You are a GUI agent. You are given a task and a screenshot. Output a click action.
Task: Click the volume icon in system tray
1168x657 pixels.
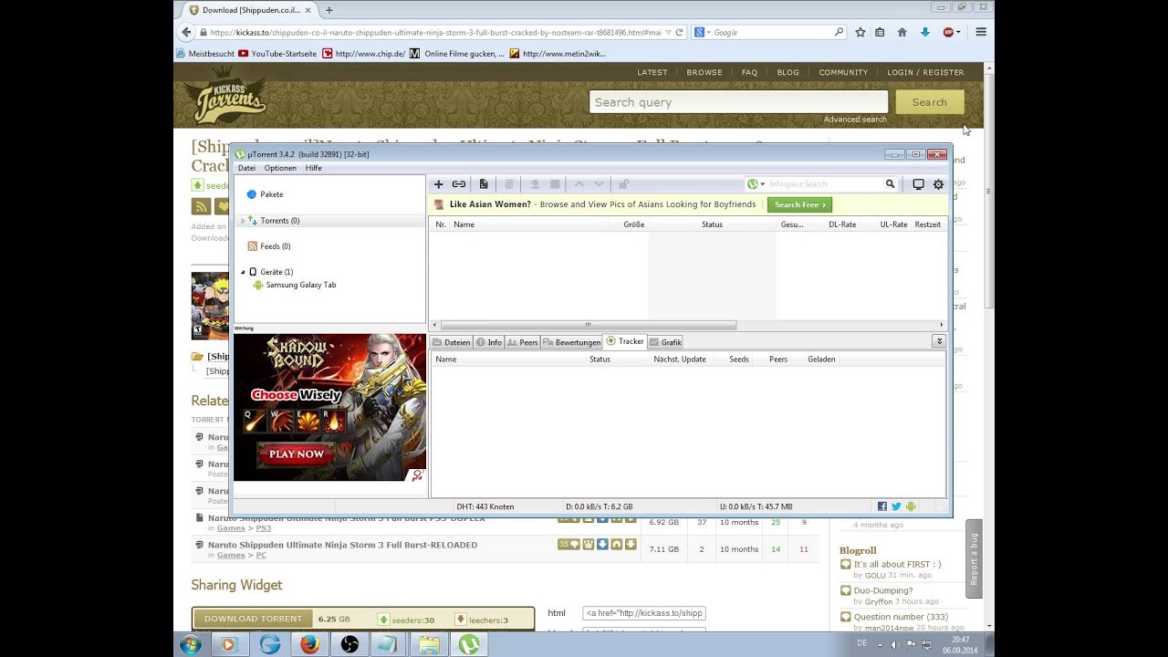tap(895, 644)
